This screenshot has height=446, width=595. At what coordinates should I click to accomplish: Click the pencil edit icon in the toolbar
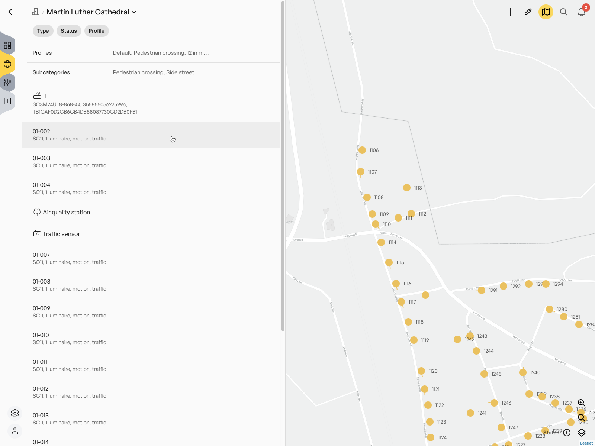pos(528,12)
